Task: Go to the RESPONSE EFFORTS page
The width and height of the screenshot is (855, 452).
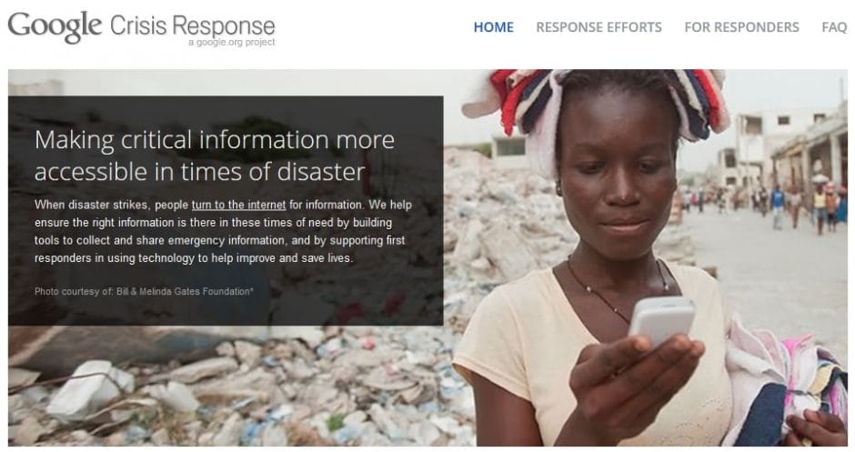Action: pyautogui.click(x=598, y=27)
